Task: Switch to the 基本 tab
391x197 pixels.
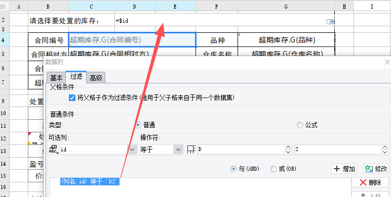Action: (56, 78)
